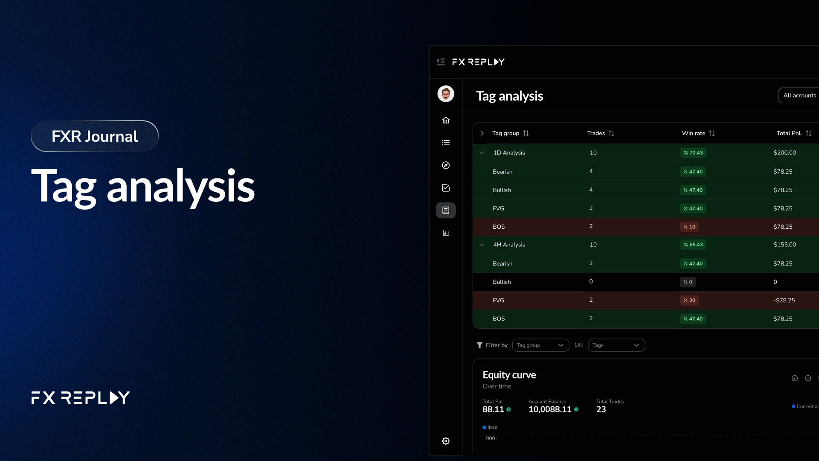
Task: Open the Tags filter dropdown
Action: (616, 345)
